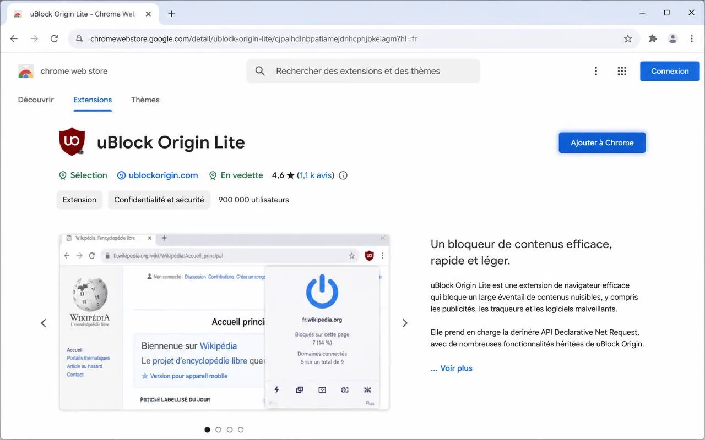705x440 pixels.
Task: Click the uBlock Origin shield logo
Action: pyautogui.click(x=72, y=142)
